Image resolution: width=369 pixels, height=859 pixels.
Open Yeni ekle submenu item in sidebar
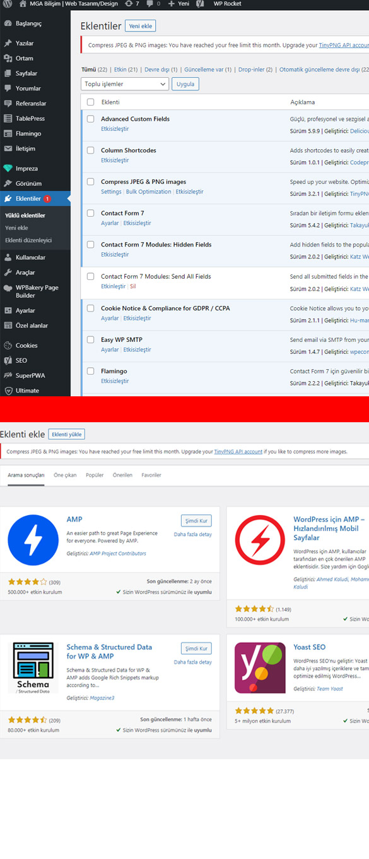(x=16, y=228)
